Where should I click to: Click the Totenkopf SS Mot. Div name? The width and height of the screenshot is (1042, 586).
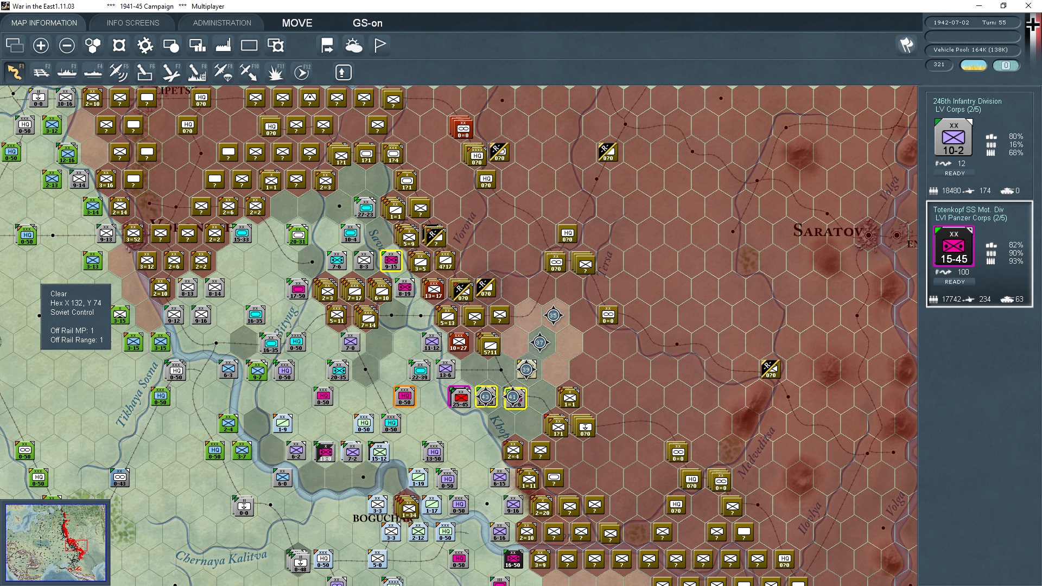(968, 209)
